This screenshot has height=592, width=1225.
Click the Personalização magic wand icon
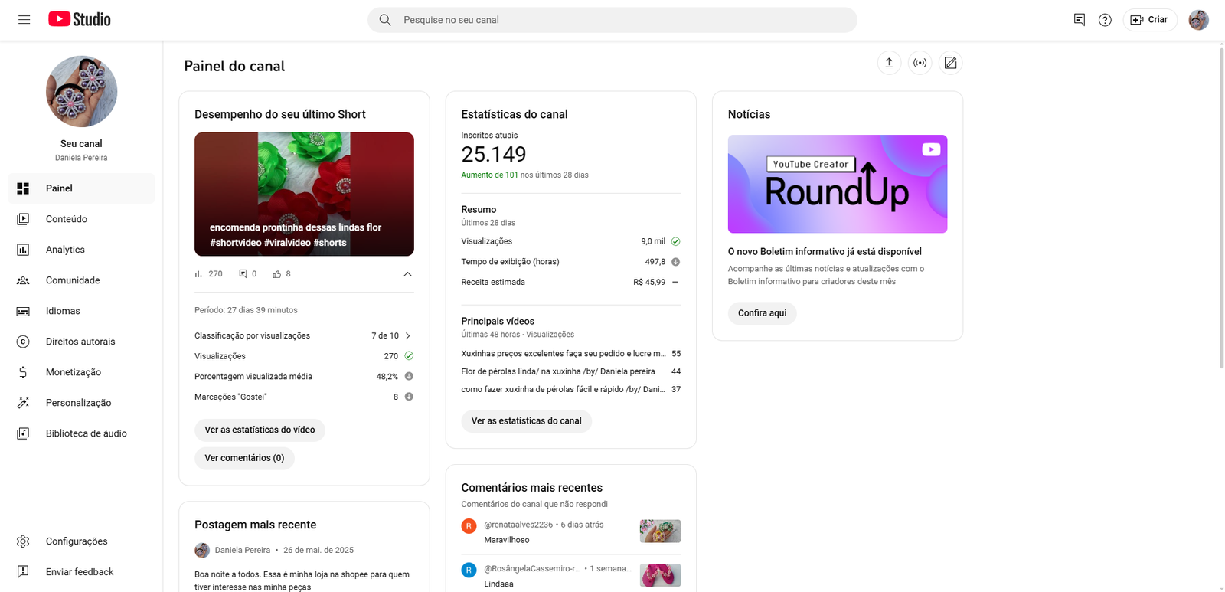pyautogui.click(x=23, y=403)
